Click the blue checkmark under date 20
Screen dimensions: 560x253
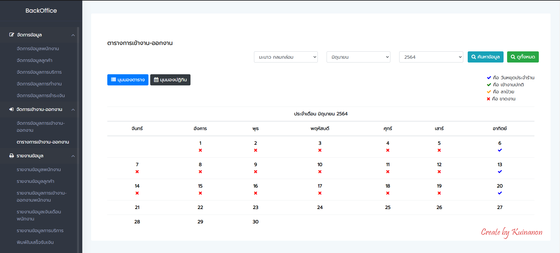(x=500, y=193)
